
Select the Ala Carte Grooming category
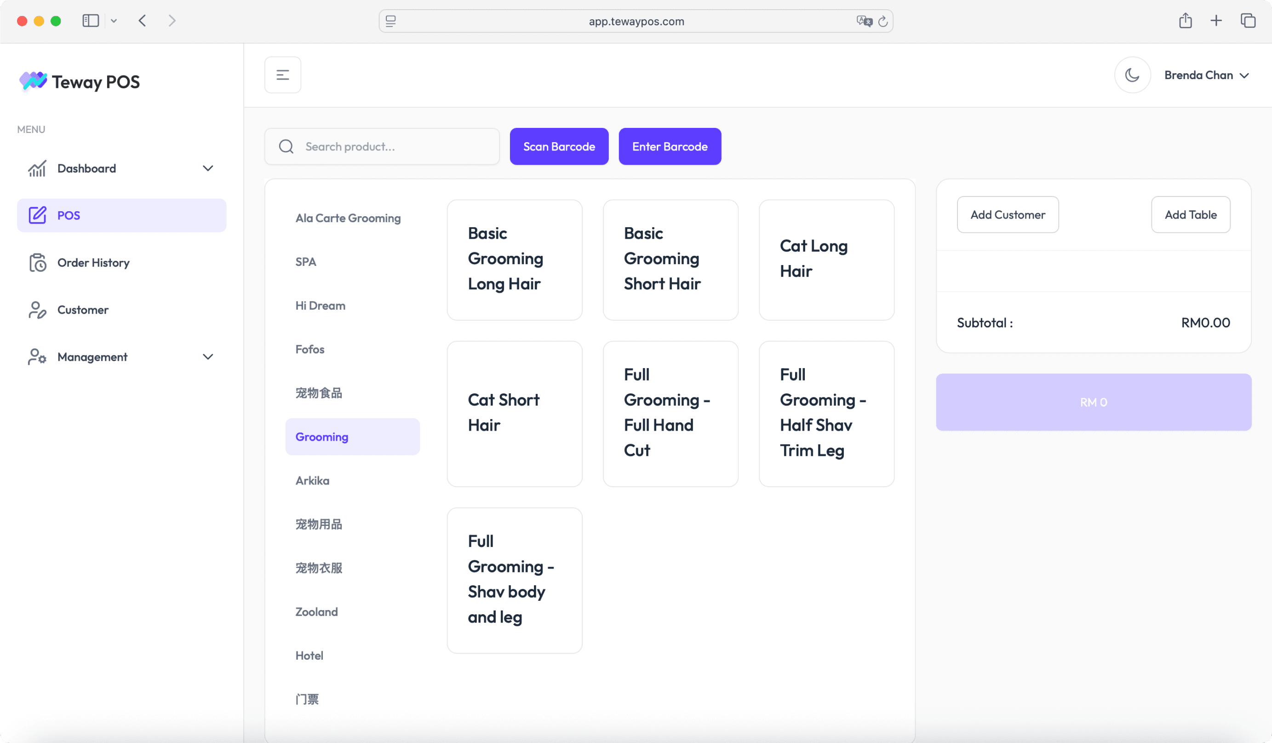click(x=348, y=218)
